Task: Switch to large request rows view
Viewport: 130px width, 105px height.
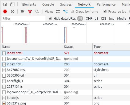Action: [58, 11]
